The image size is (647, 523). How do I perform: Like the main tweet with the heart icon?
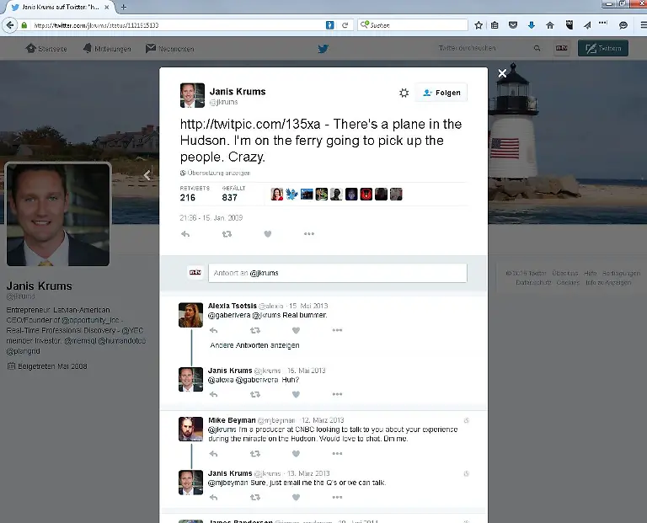(x=268, y=234)
